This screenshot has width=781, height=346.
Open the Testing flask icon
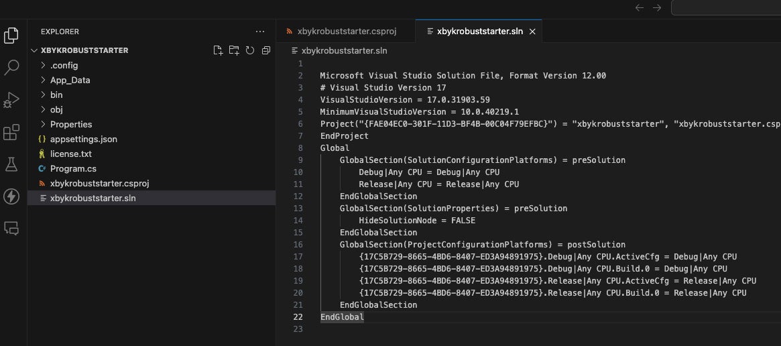[x=11, y=164]
